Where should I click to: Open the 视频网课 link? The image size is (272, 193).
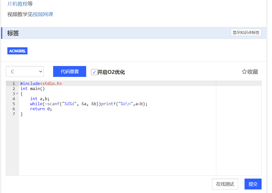(43, 14)
